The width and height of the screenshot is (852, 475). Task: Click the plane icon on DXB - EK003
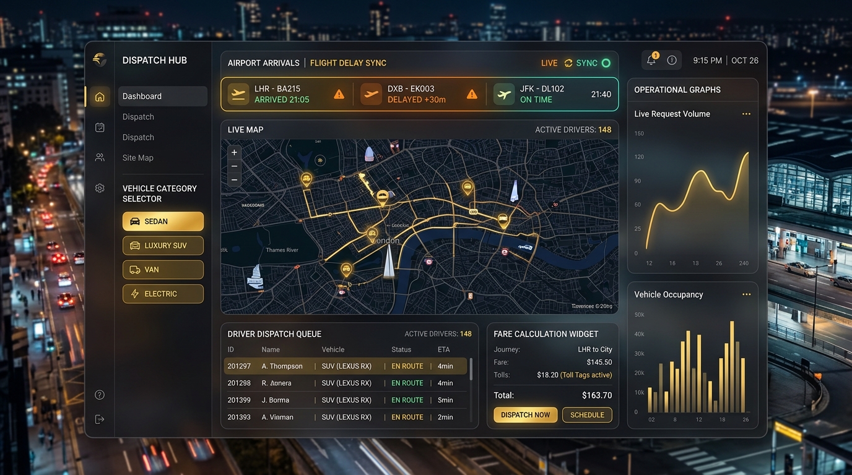pos(371,94)
